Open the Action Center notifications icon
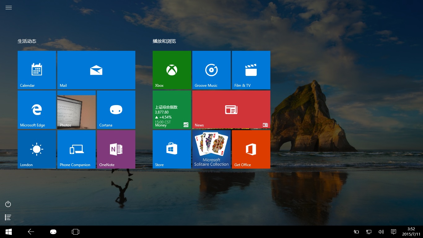Image resolution: width=423 pixels, height=238 pixels. 394,232
